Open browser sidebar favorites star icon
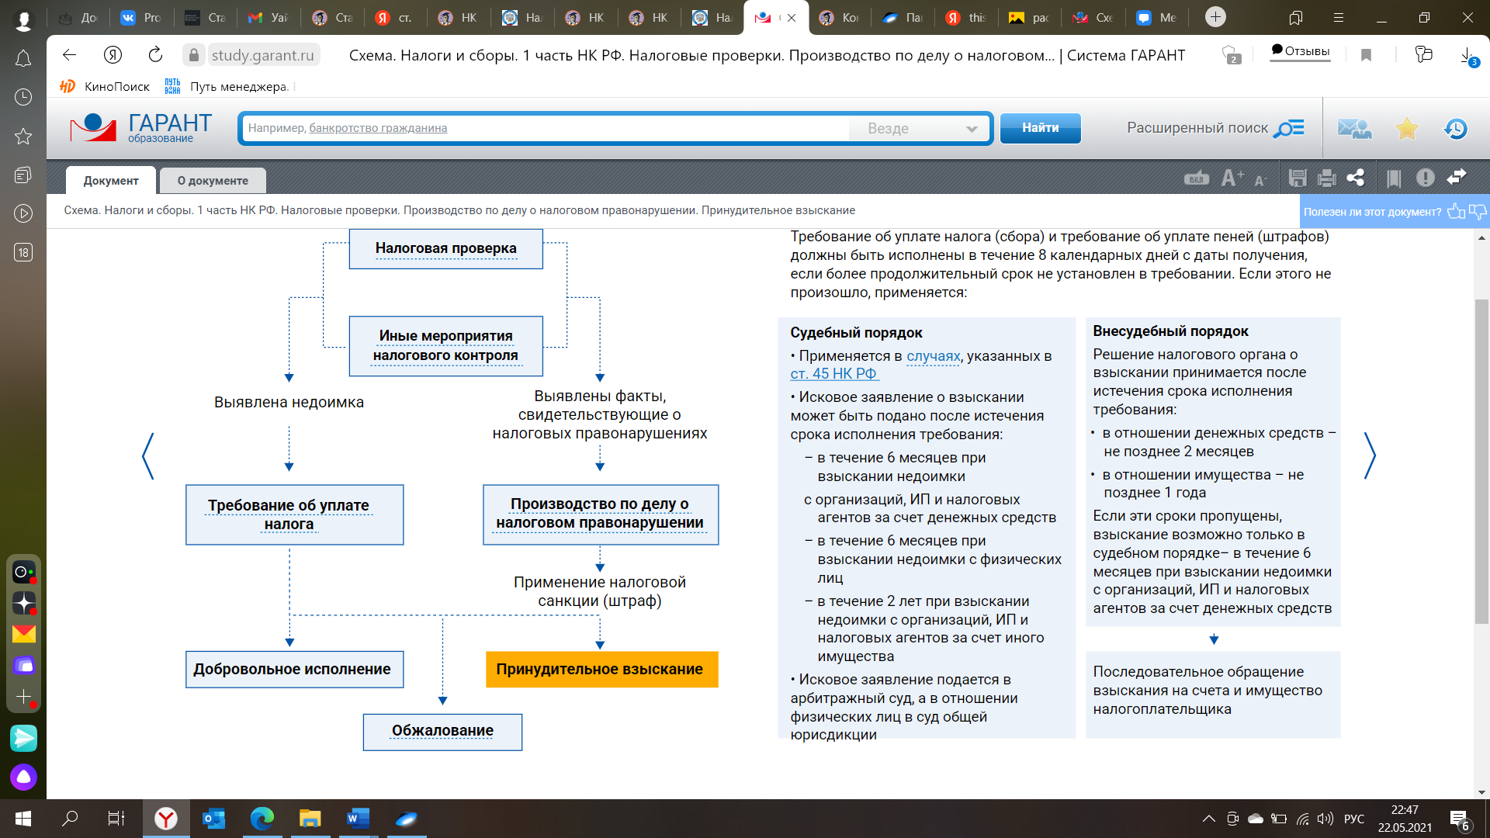1490x838 pixels. (23, 137)
